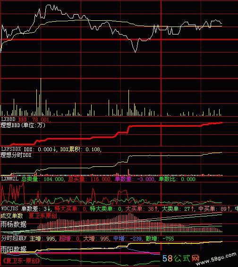The image size is (238, 267).
Task: Click the 分时超赢F indicator name label
Action: (x=14, y=238)
